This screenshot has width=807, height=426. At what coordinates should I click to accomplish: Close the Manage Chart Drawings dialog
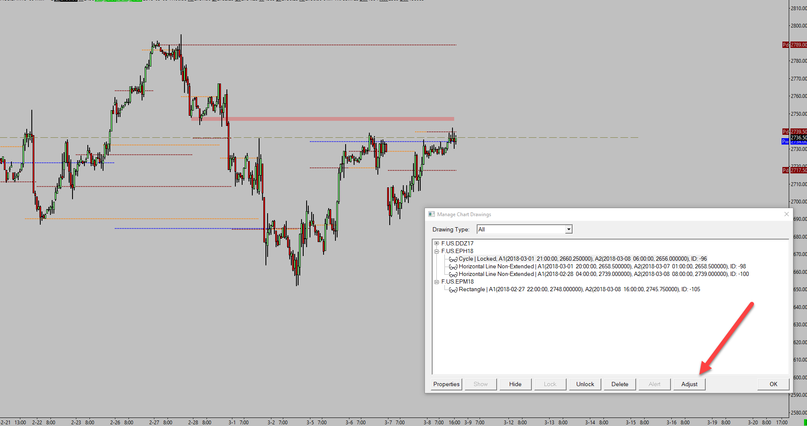click(x=787, y=214)
